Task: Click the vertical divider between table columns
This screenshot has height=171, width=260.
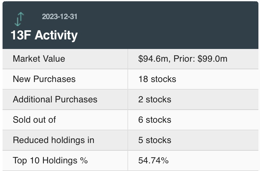Action: [x=128, y=110]
